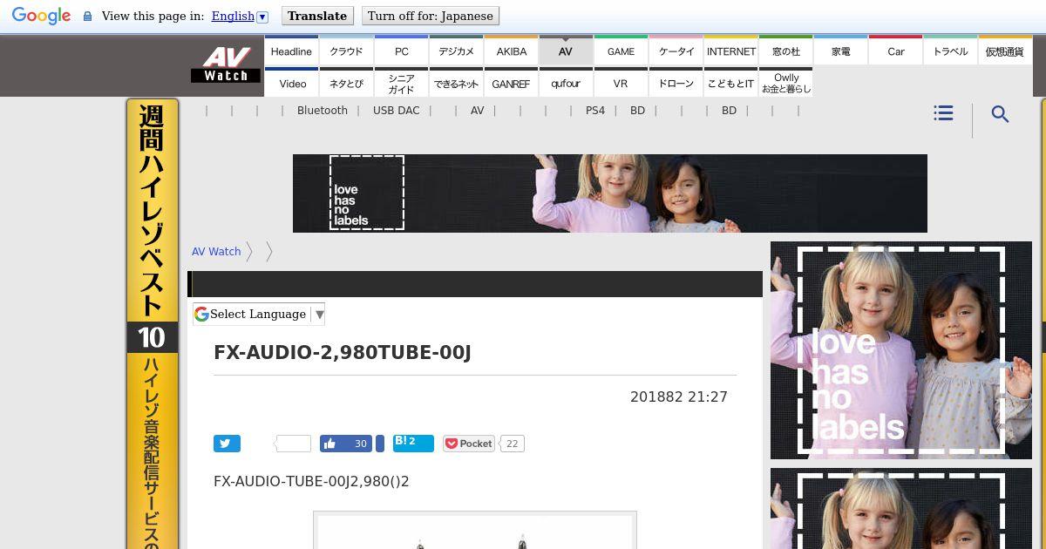1046x549 pixels.
Task: Open the search magnifier icon
Action: point(1000,114)
